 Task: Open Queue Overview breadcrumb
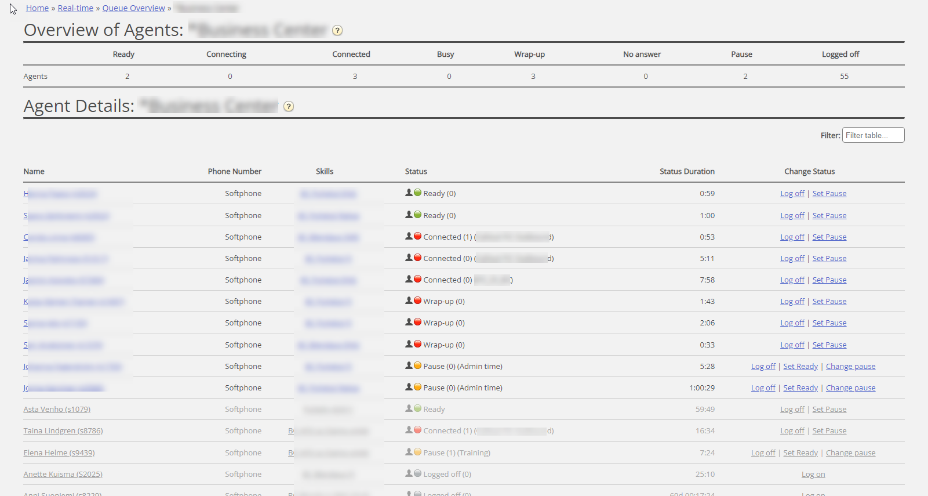click(x=133, y=8)
